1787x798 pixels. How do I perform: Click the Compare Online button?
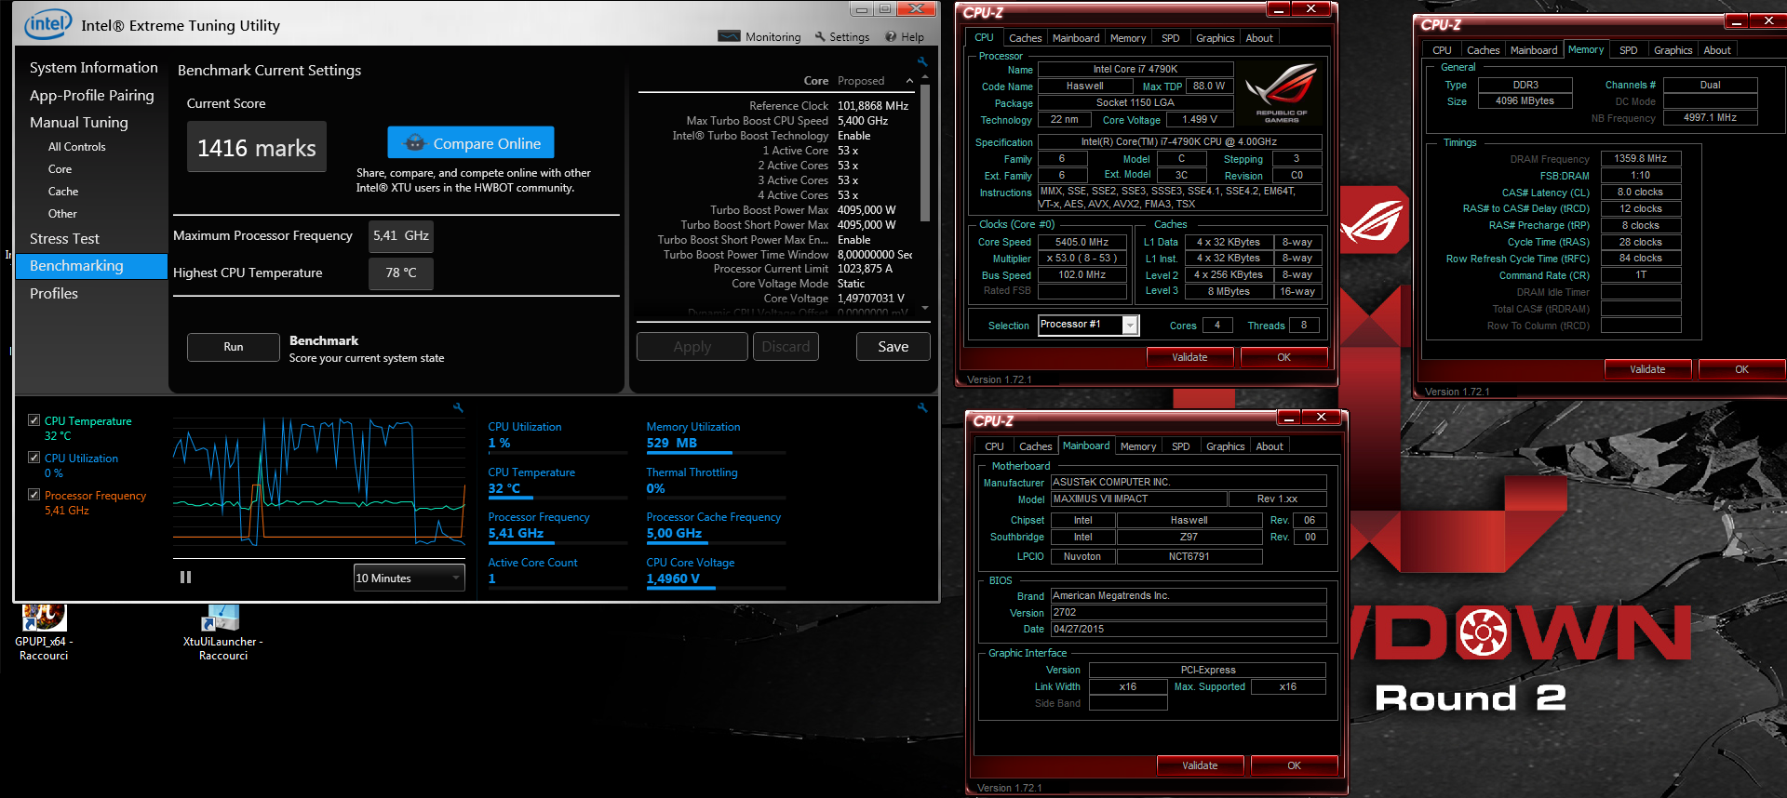[x=471, y=142]
